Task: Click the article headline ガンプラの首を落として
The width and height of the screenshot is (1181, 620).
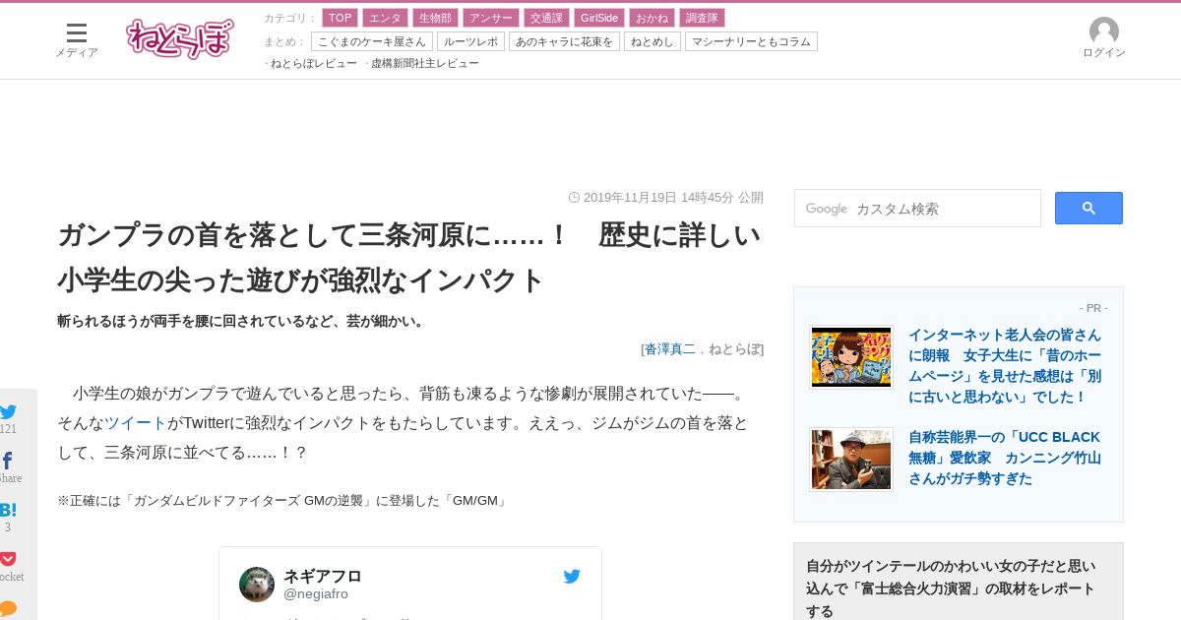Action: (408, 258)
